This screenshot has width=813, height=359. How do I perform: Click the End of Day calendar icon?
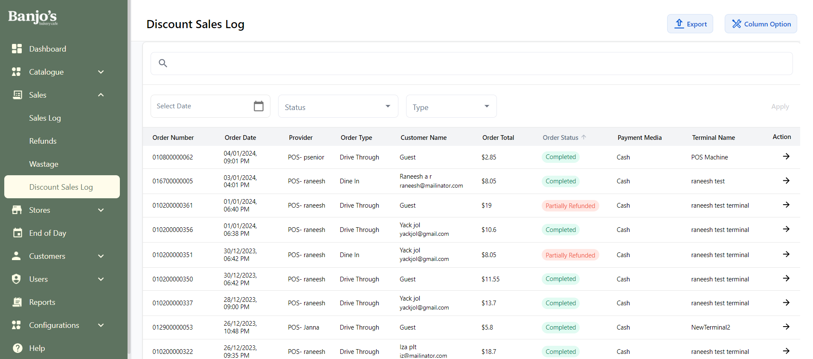[17, 233]
